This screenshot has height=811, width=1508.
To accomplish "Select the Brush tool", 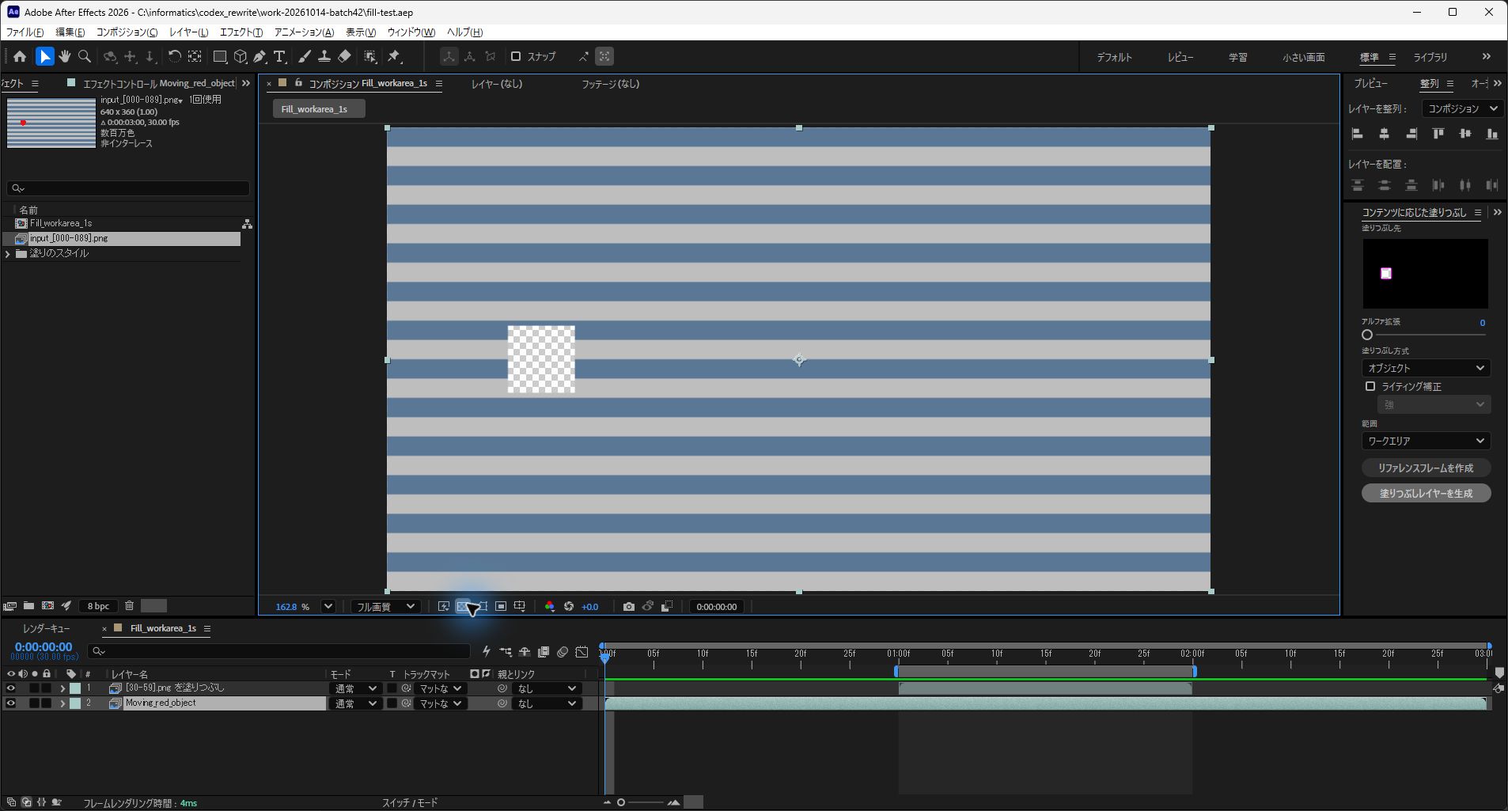I will (x=305, y=56).
